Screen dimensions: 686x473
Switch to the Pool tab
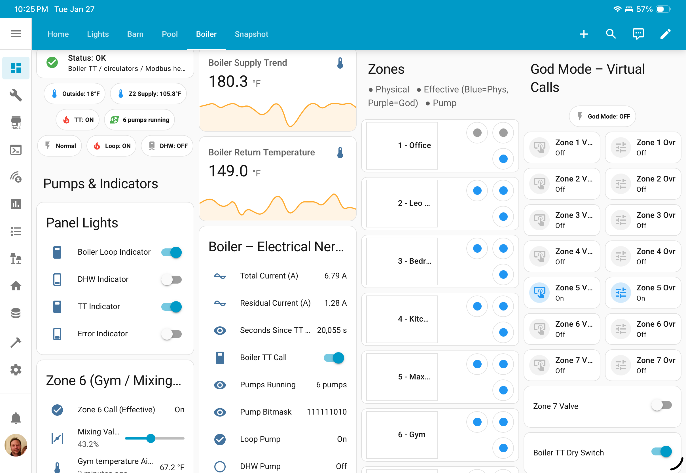point(170,34)
